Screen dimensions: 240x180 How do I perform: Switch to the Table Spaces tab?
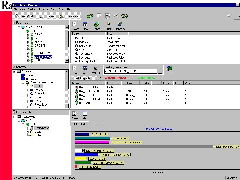coord(80,123)
